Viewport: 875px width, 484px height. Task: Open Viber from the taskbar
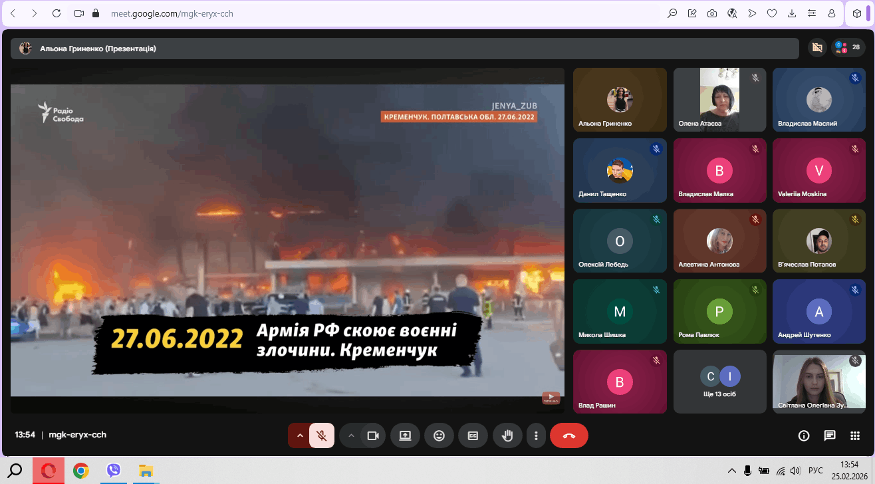click(114, 471)
